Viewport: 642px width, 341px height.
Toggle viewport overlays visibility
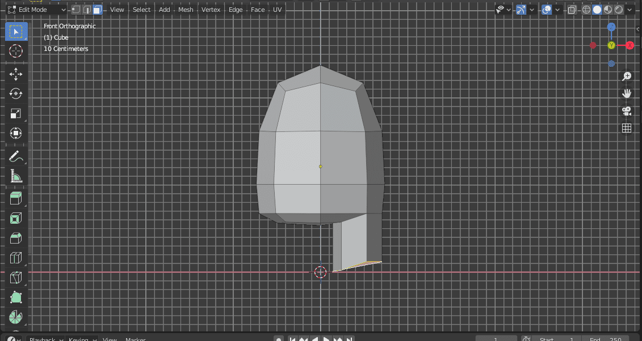[x=546, y=9]
